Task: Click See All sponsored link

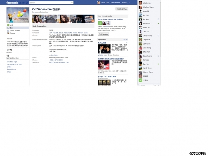Action: coord(125,40)
